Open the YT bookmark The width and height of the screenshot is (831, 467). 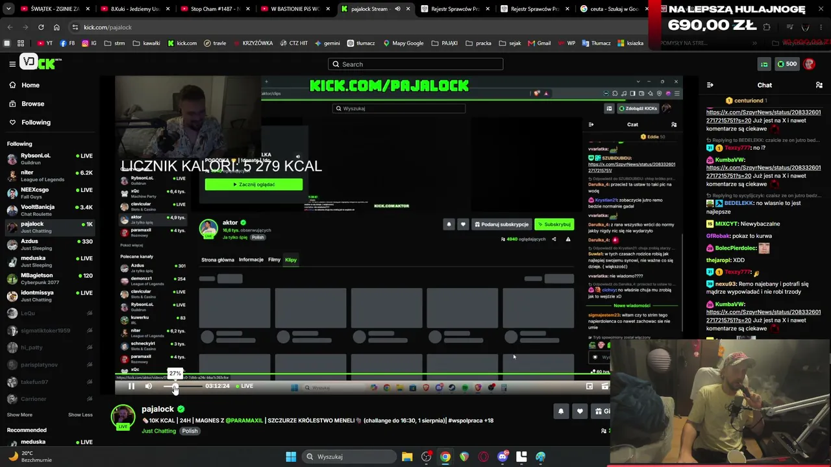pos(45,43)
